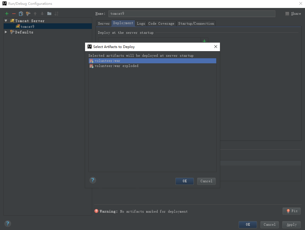Viewport: 305px width, 230px height.
Task: Click warning text No artifacts marked for deployment
Action: click(x=154, y=212)
